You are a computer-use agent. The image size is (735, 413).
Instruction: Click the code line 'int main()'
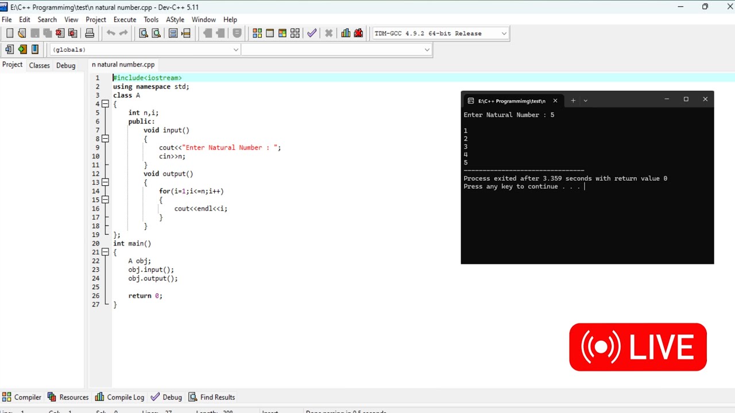click(132, 243)
